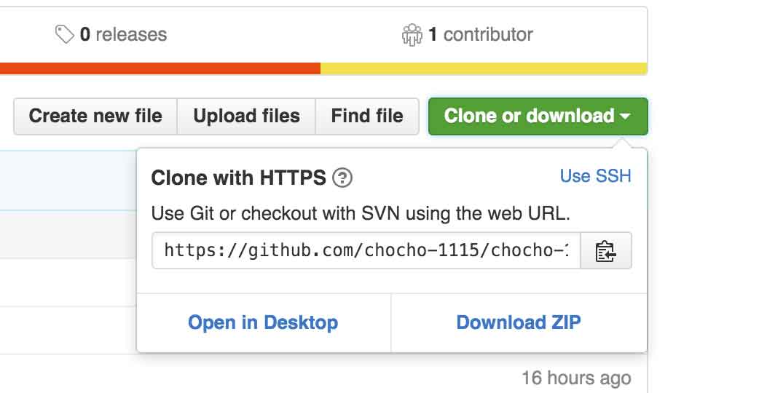Image resolution: width=759 pixels, height=393 pixels.
Task: Select the HTTPS clone URL field
Action: 366,251
